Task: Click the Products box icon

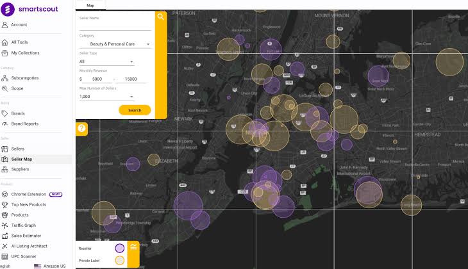Action: 4,215
